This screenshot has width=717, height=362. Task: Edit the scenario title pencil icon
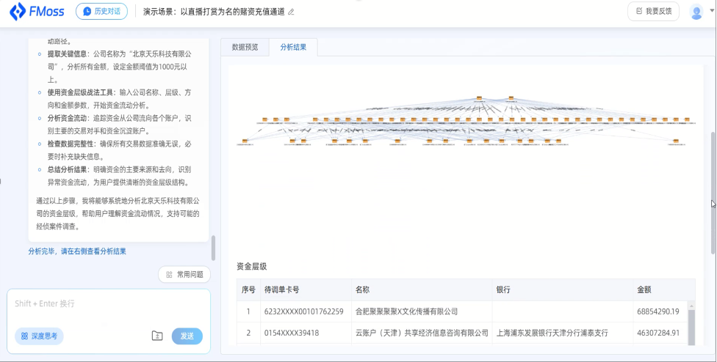[291, 12]
